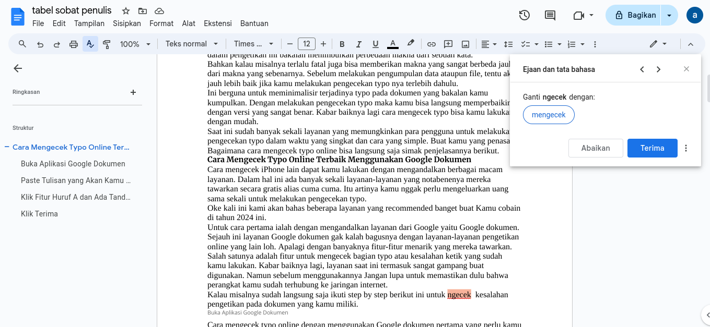The image size is (710, 327).
Task: Open the Teks normal style dropdown
Action: click(x=191, y=44)
